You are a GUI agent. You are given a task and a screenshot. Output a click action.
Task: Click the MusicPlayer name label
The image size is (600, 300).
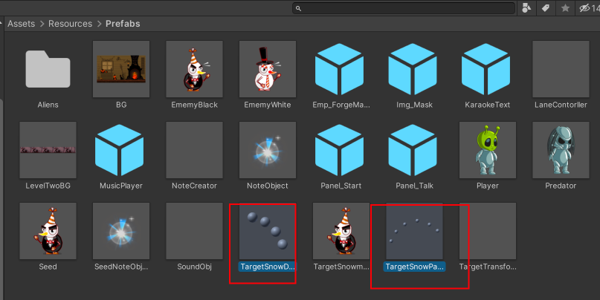tap(121, 186)
